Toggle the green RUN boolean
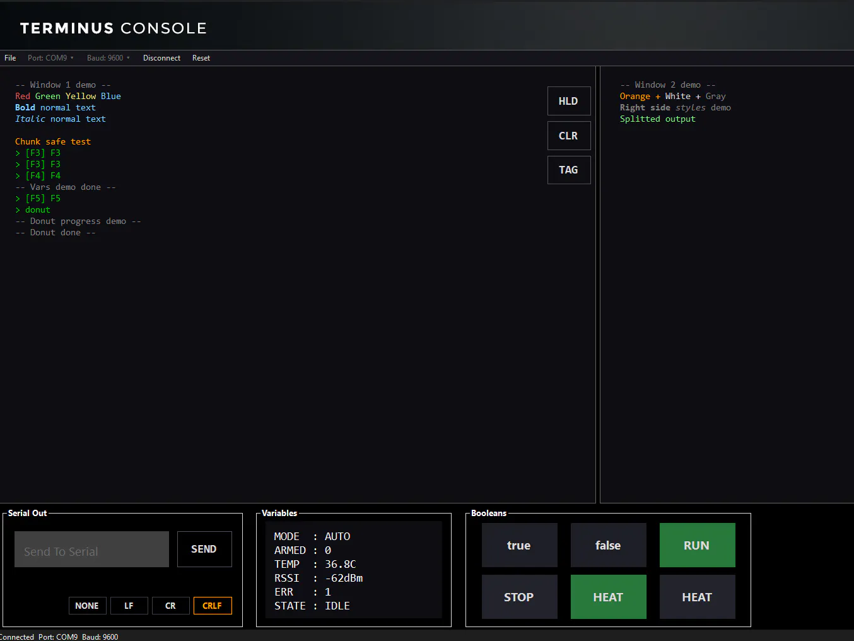 click(x=698, y=545)
